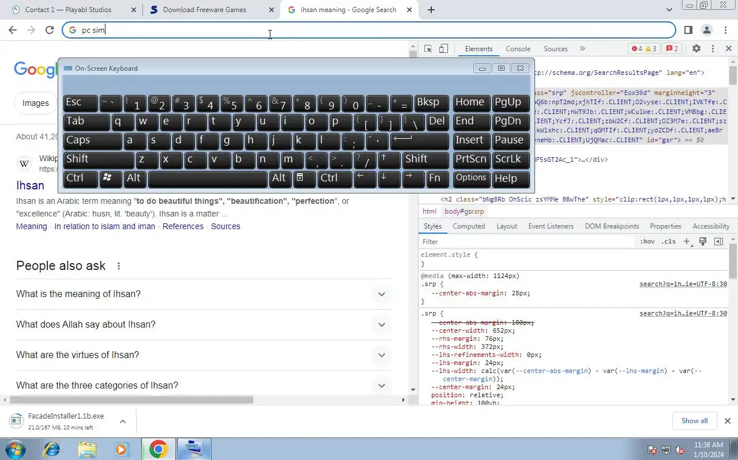Open Chrome side panel icon
738x460 pixels.
click(688, 30)
